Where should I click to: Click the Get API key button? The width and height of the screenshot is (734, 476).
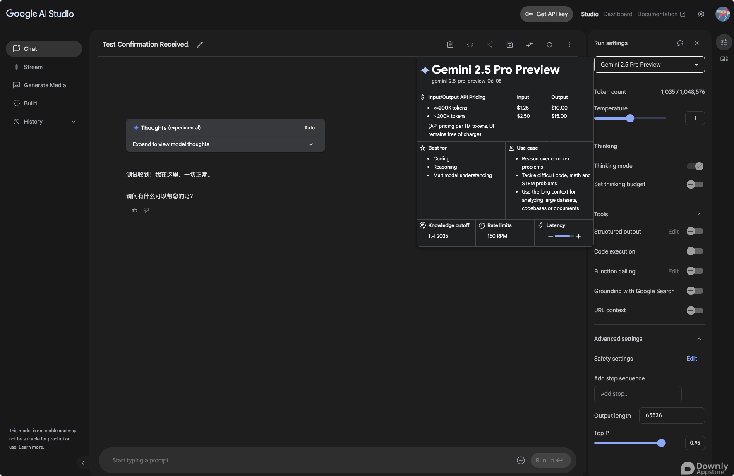click(x=547, y=14)
